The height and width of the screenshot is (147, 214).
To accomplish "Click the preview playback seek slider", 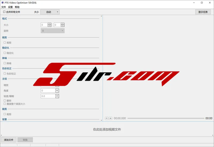I will click(x=166, y=118).
